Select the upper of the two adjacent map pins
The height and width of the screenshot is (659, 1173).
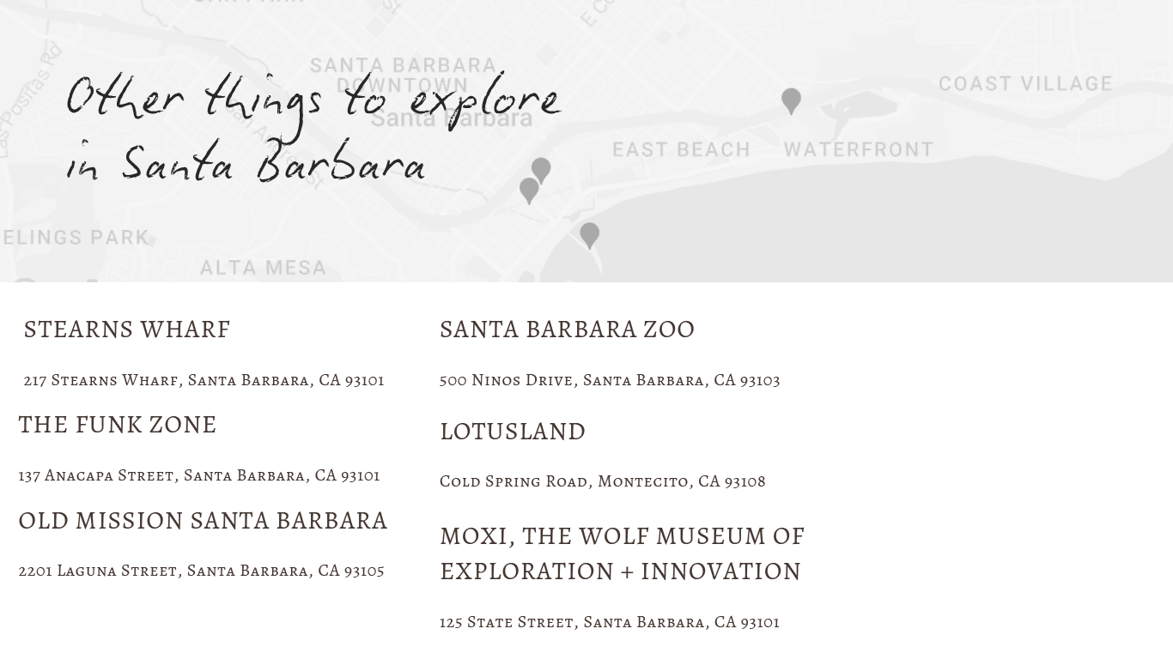[541, 169]
